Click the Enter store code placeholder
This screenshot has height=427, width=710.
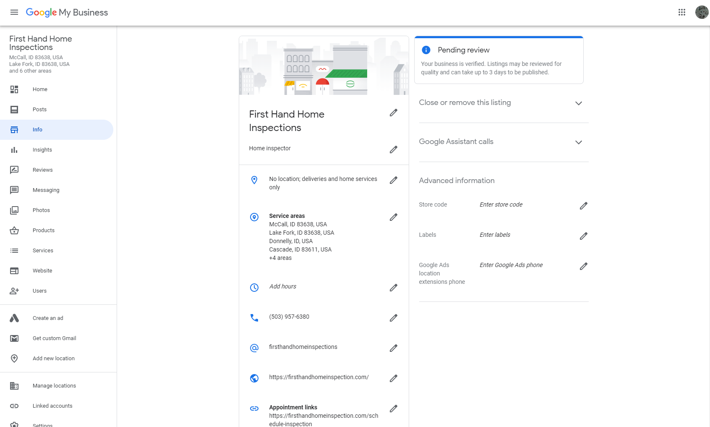501,204
